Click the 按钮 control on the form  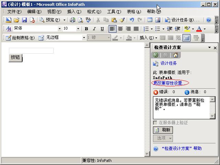pos(15,58)
